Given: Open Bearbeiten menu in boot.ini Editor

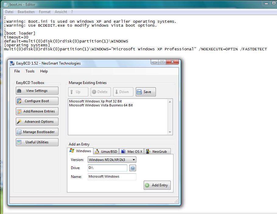Looking at the screenshot, I should coord(26,12).
